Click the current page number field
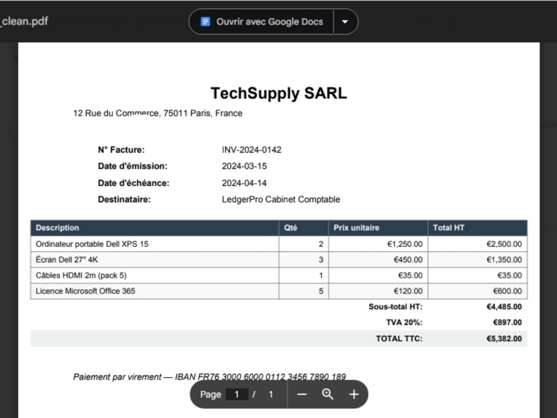Image resolution: width=557 pixels, height=418 pixels. coord(237,395)
